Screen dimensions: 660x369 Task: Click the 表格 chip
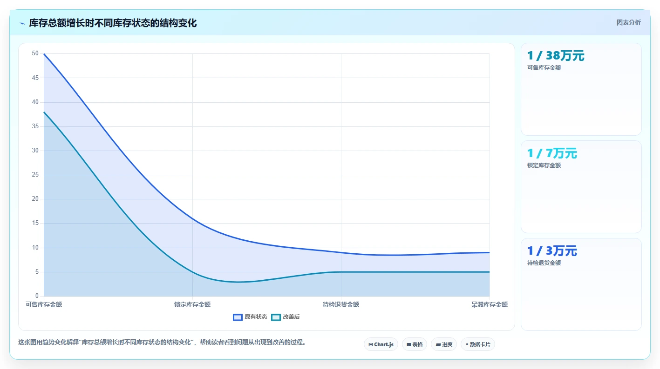coord(414,344)
